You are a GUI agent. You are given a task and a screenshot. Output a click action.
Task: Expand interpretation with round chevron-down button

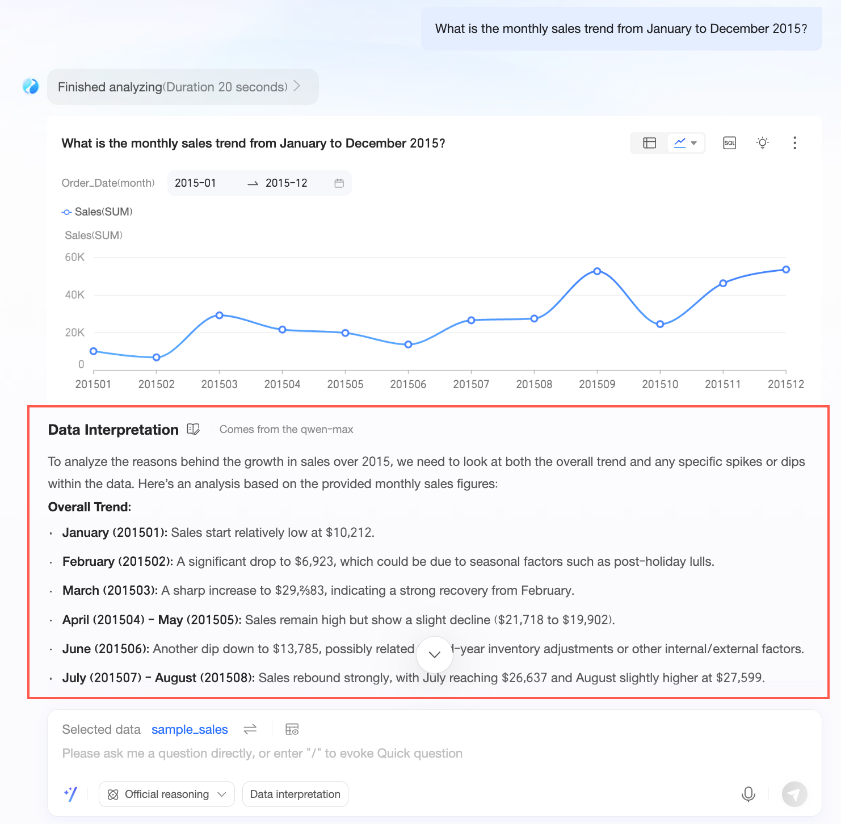click(x=435, y=655)
